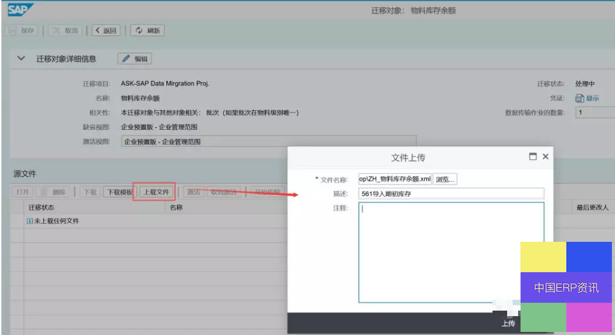Click the 数据传输作业的数量 field

pyautogui.click(x=595, y=113)
